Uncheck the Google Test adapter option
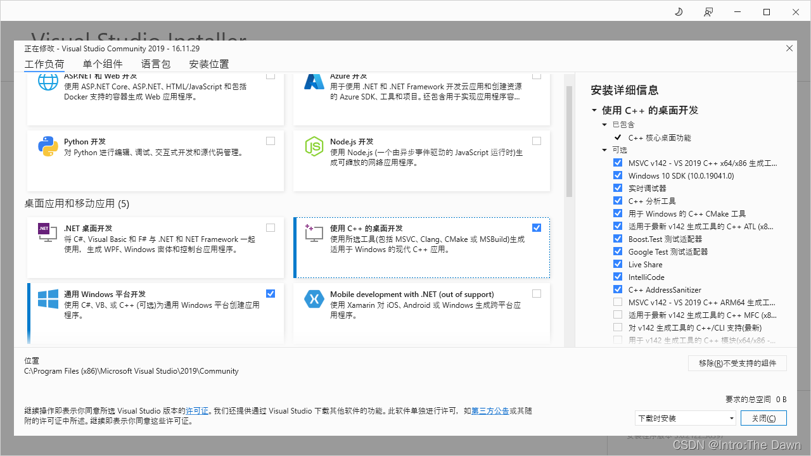Image resolution: width=811 pixels, height=456 pixels. click(x=618, y=251)
